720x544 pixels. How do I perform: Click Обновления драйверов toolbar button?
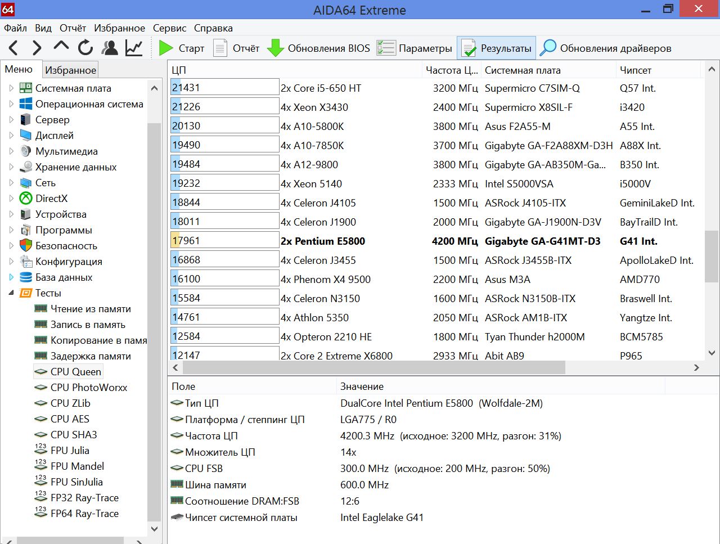click(605, 48)
